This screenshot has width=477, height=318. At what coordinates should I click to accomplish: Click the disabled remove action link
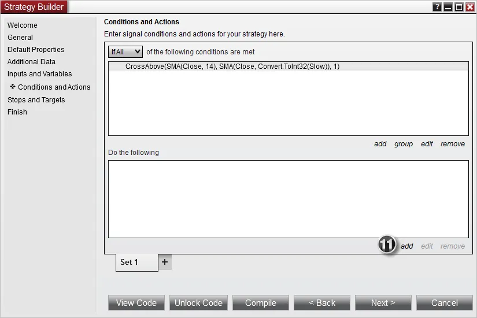[x=453, y=246]
